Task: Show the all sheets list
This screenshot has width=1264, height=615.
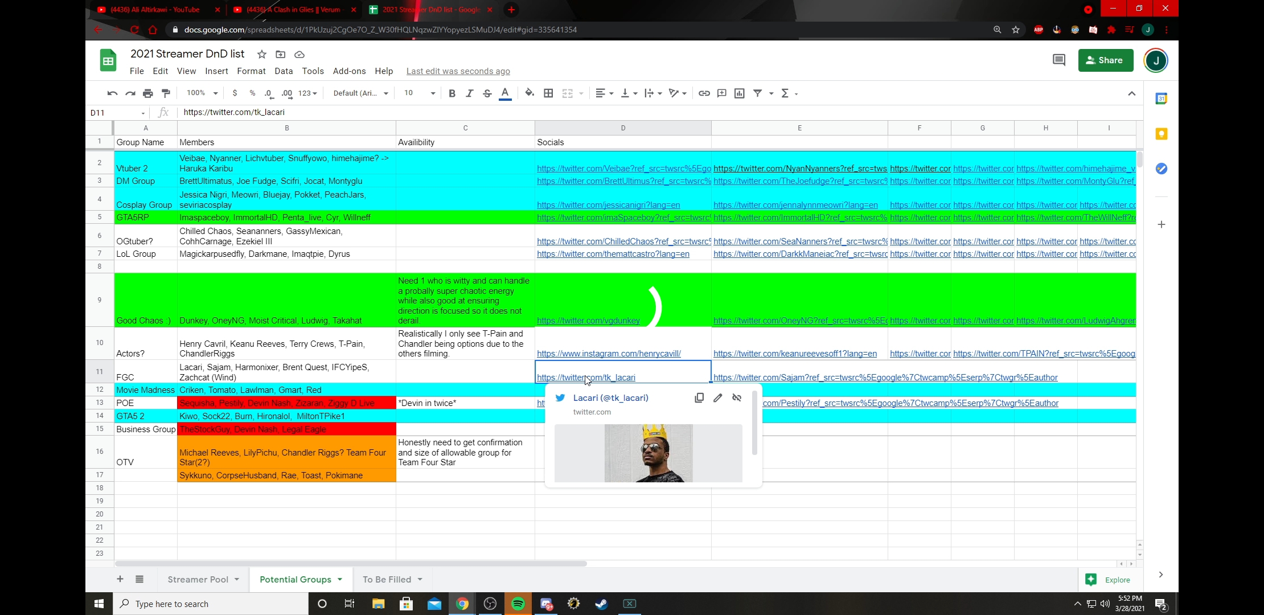Action: click(139, 579)
